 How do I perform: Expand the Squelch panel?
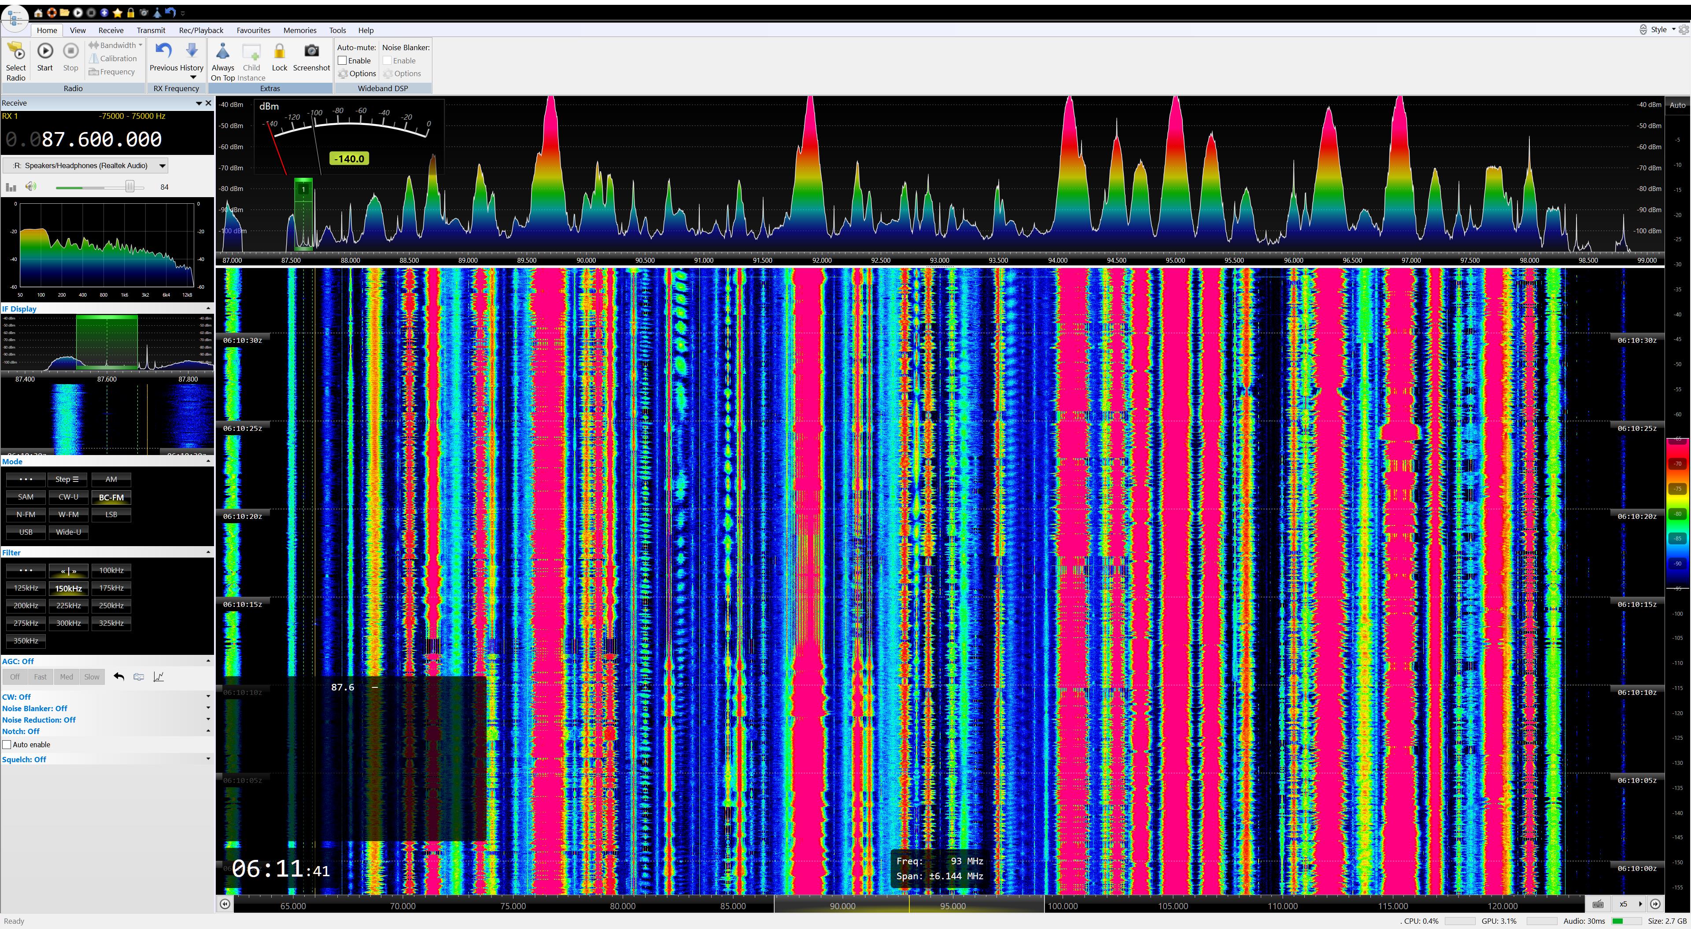[208, 759]
